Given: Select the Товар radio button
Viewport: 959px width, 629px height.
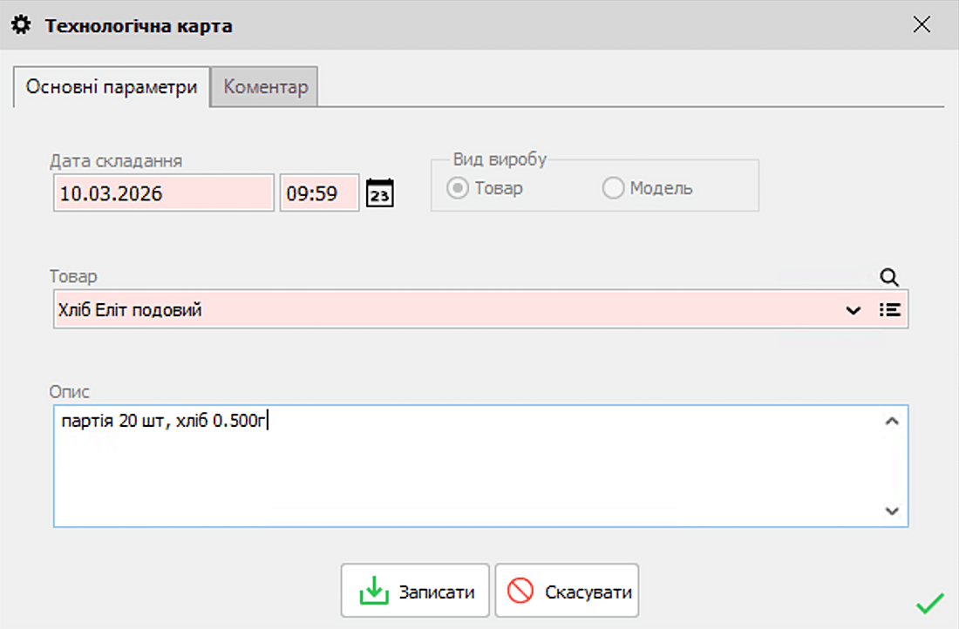Looking at the screenshot, I should [x=458, y=188].
